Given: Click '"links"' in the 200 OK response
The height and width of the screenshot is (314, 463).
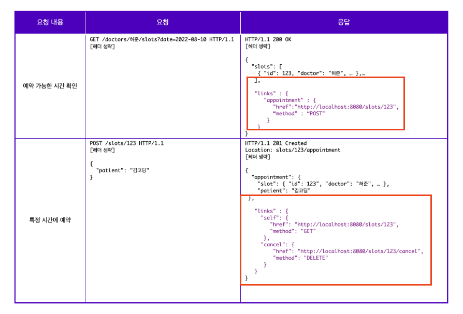Looking at the screenshot, I should [x=265, y=94].
